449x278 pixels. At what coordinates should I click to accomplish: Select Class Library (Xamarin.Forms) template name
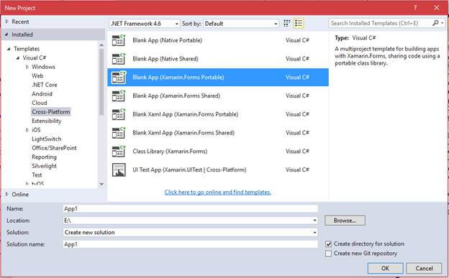point(170,152)
